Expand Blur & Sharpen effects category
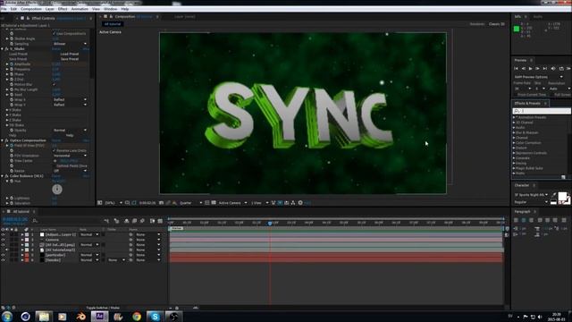Screen dimensions: 572x322 [x=514, y=132]
